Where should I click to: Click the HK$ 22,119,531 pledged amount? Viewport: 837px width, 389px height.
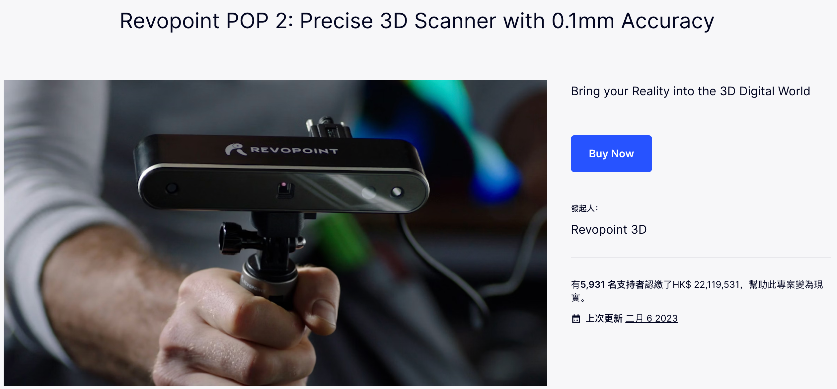coord(706,284)
